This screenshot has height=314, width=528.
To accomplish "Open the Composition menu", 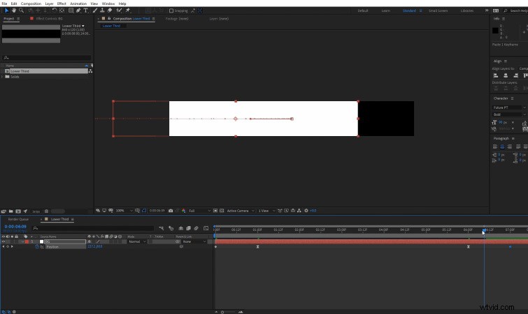I will pos(31,3).
